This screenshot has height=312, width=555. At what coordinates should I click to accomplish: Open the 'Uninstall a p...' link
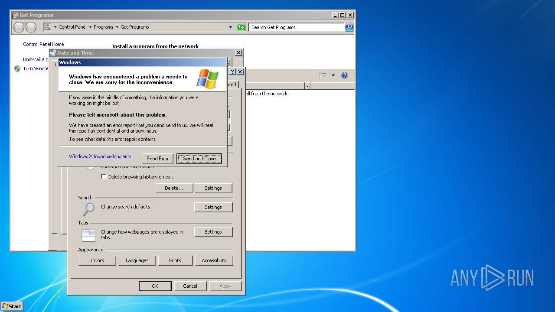(x=36, y=59)
